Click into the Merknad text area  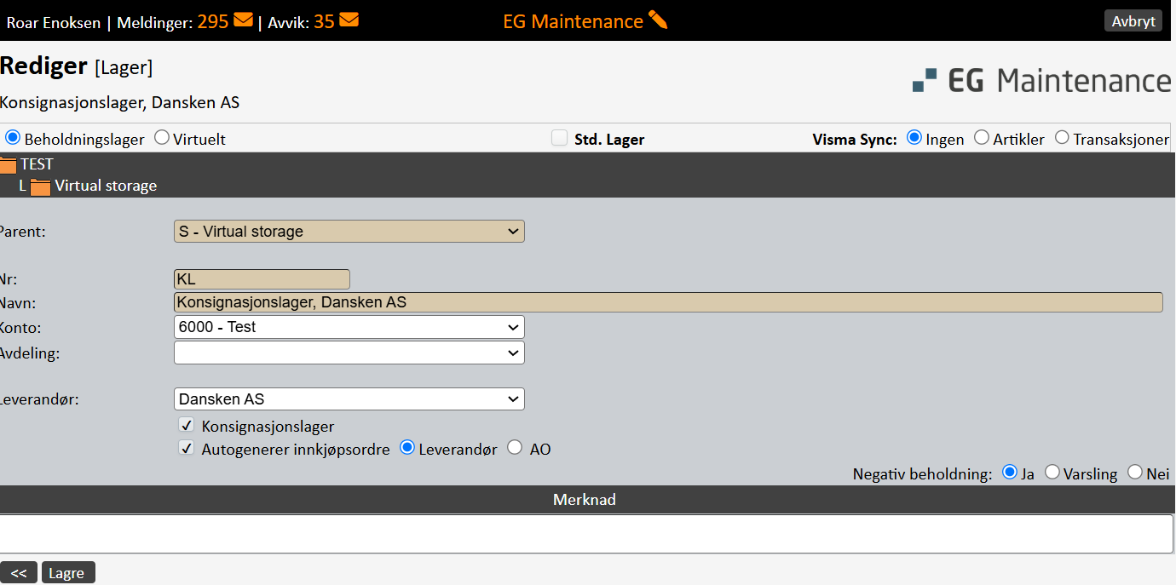pos(586,534)
